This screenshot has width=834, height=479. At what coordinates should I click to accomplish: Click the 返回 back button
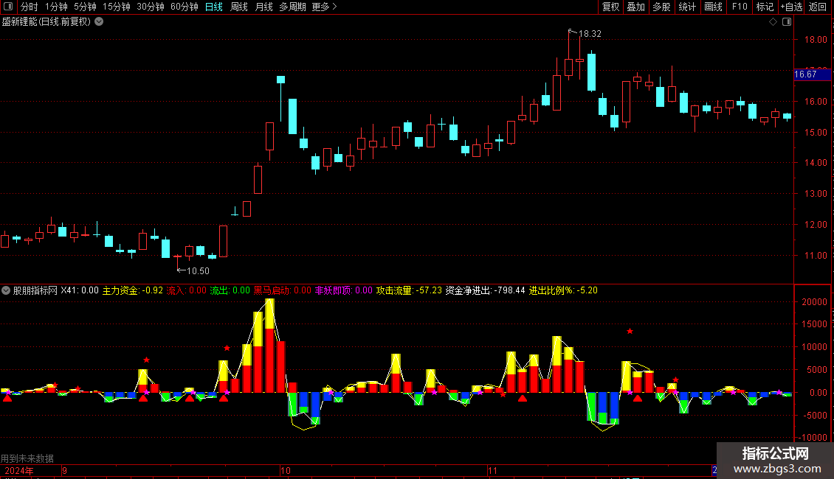click(818, 7)
